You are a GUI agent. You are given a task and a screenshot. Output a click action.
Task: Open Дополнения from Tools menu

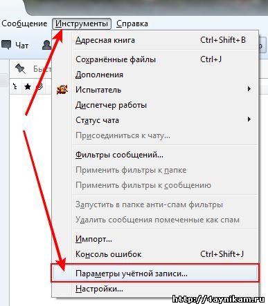point(154,75)
